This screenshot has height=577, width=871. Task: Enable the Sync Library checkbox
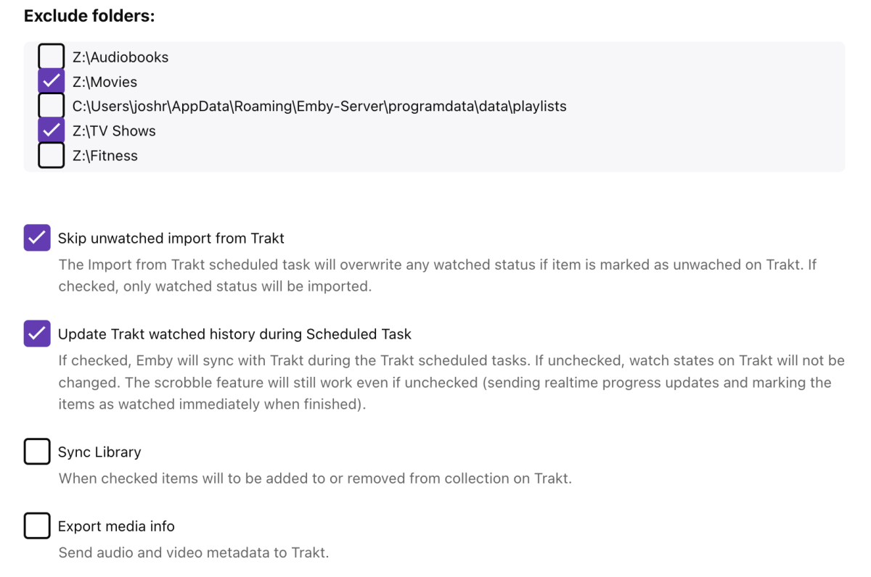(37, 452)
